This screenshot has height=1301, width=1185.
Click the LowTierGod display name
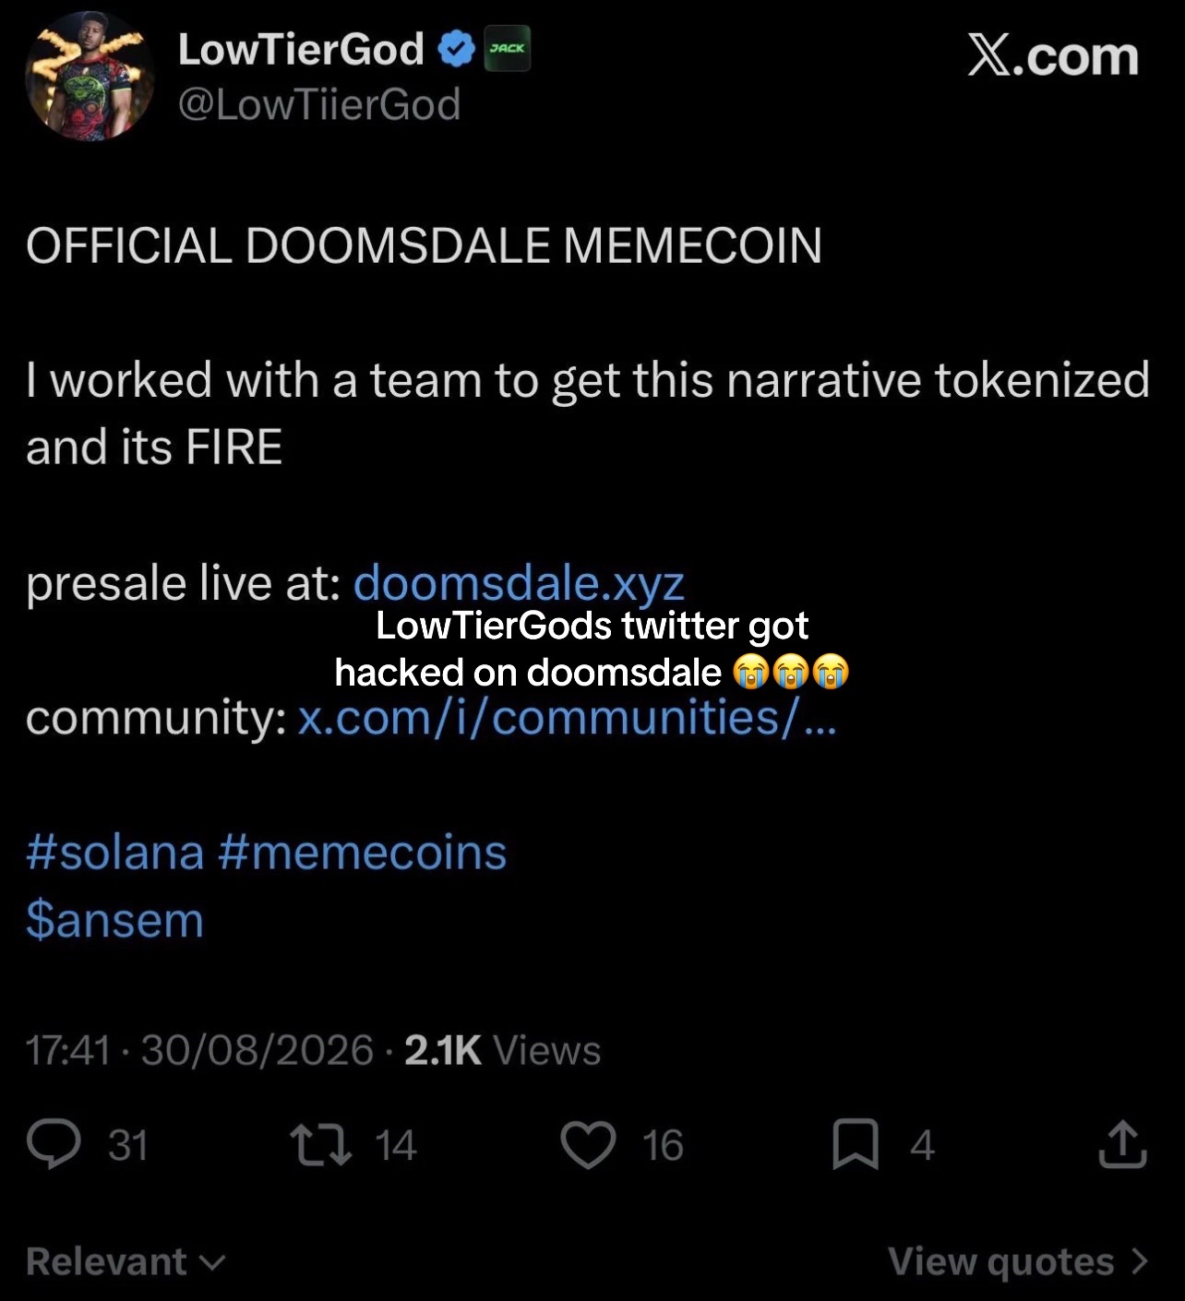(301, 49)
